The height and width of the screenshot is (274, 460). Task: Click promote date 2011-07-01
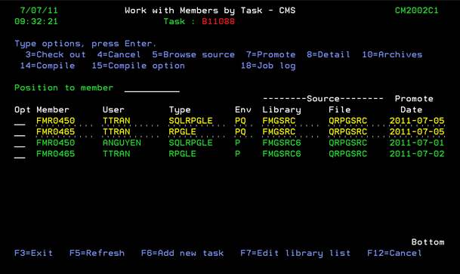coord(417,143)
